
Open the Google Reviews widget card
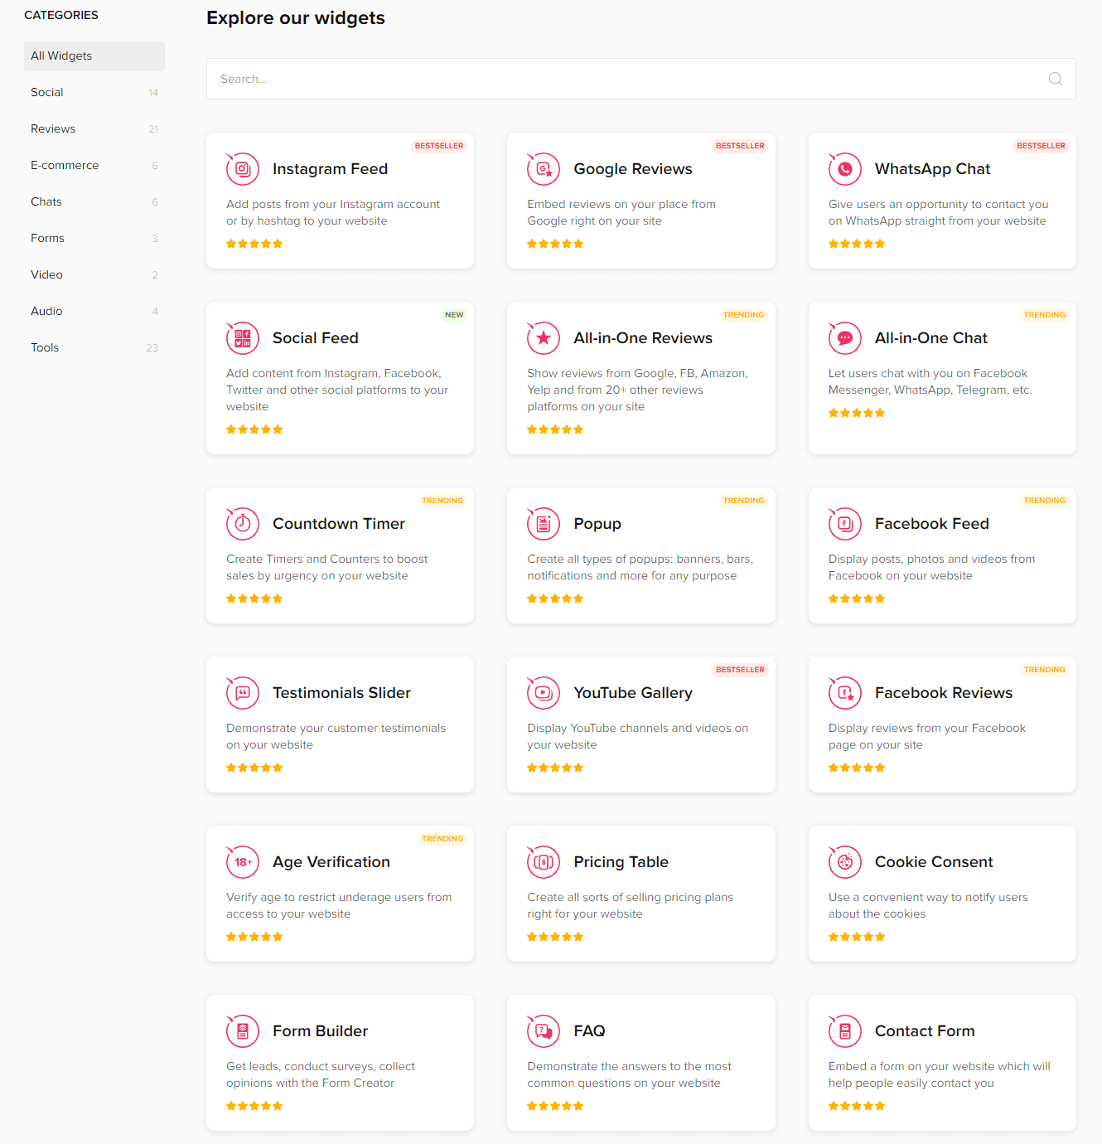[x=640, y=201]
